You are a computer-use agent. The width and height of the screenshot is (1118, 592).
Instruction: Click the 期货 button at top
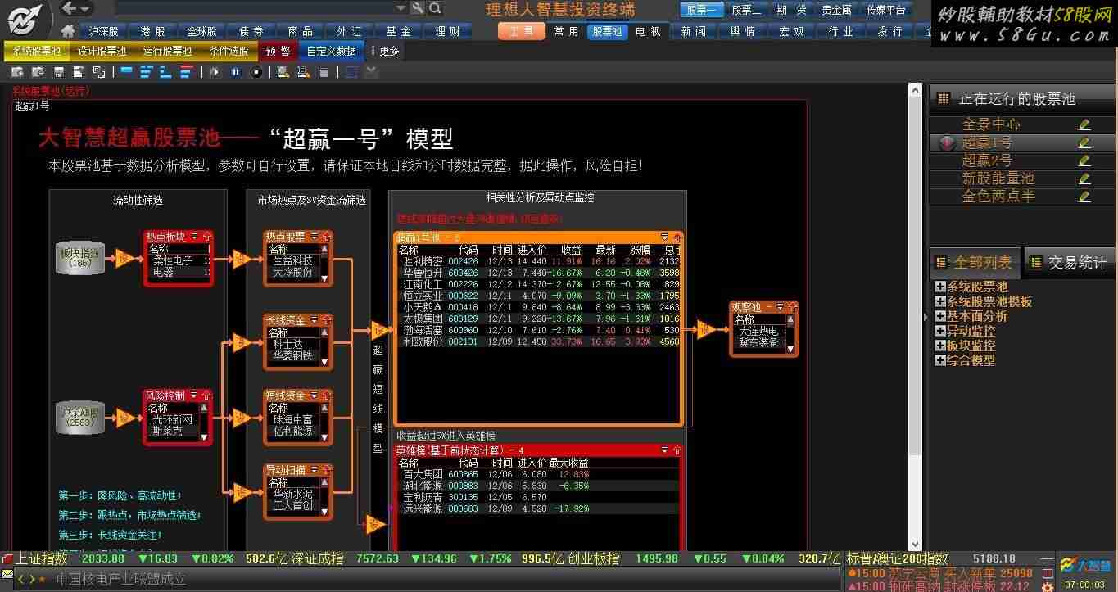[791, 10]
